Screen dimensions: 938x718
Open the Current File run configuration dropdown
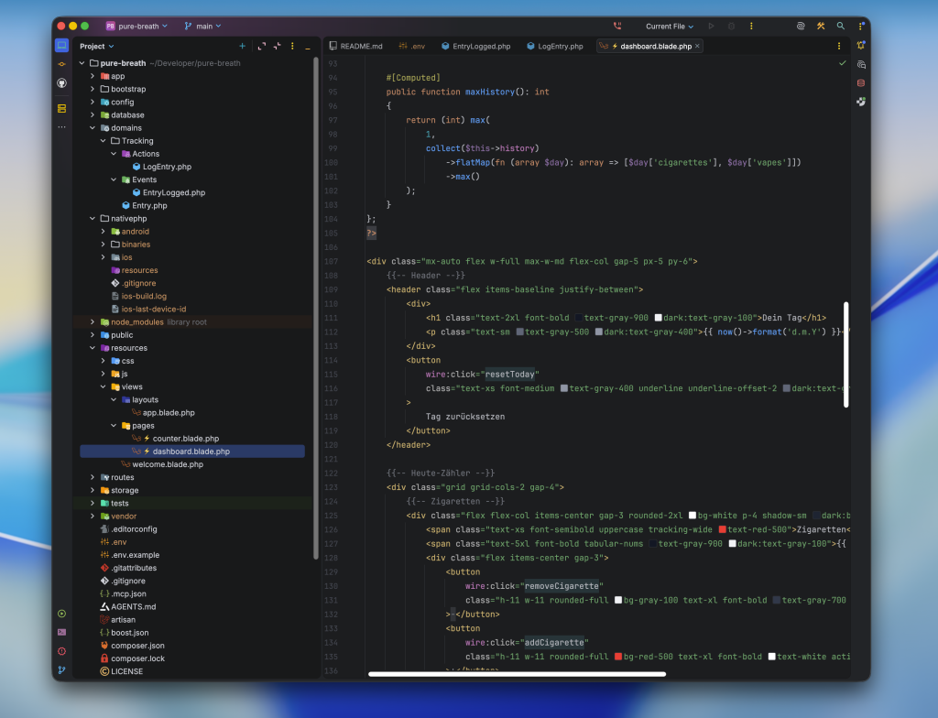tap(670, 27)
